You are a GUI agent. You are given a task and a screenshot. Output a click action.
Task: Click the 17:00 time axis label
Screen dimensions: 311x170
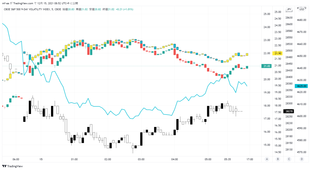point(250,159)
